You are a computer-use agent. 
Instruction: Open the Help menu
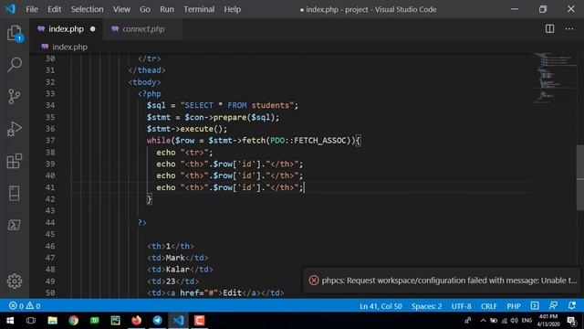coord(232,9)
